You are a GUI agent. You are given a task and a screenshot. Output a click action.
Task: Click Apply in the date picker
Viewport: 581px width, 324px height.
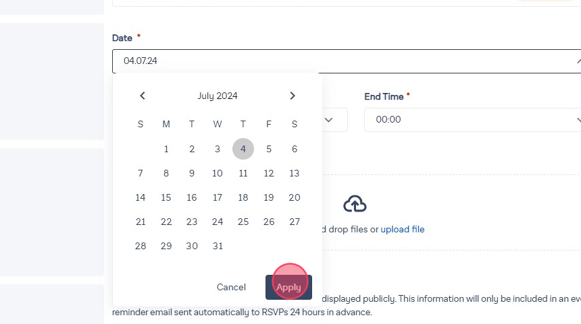click(x=288, y=287)
